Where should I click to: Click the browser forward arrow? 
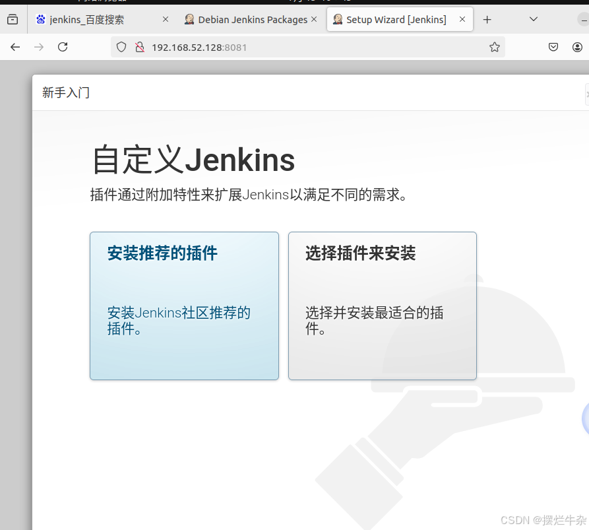tap(39, 47)
